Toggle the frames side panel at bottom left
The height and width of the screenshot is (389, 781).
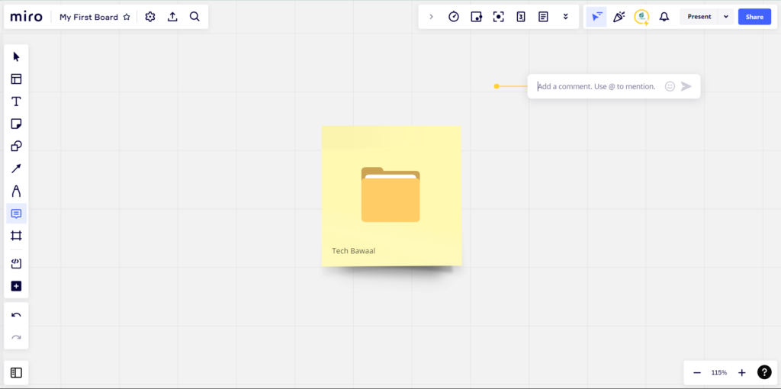pyautogui.click(x=16, y=373)
